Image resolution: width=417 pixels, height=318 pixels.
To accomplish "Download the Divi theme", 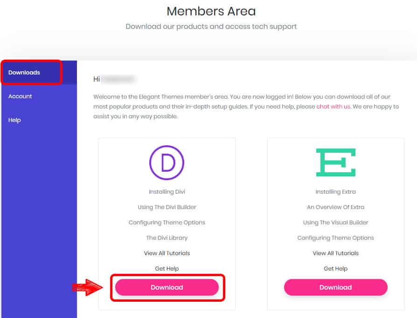I will 167,287.
